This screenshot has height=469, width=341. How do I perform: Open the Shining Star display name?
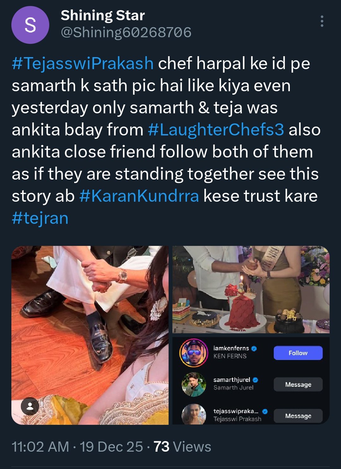click(x=103, y=15)
